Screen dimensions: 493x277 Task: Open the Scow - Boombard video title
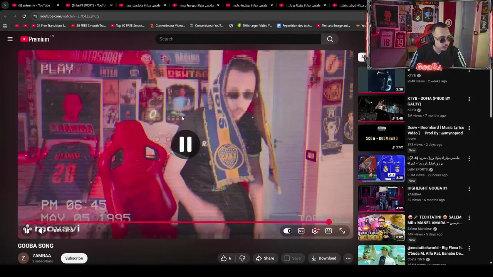click(x=436, y=130)
